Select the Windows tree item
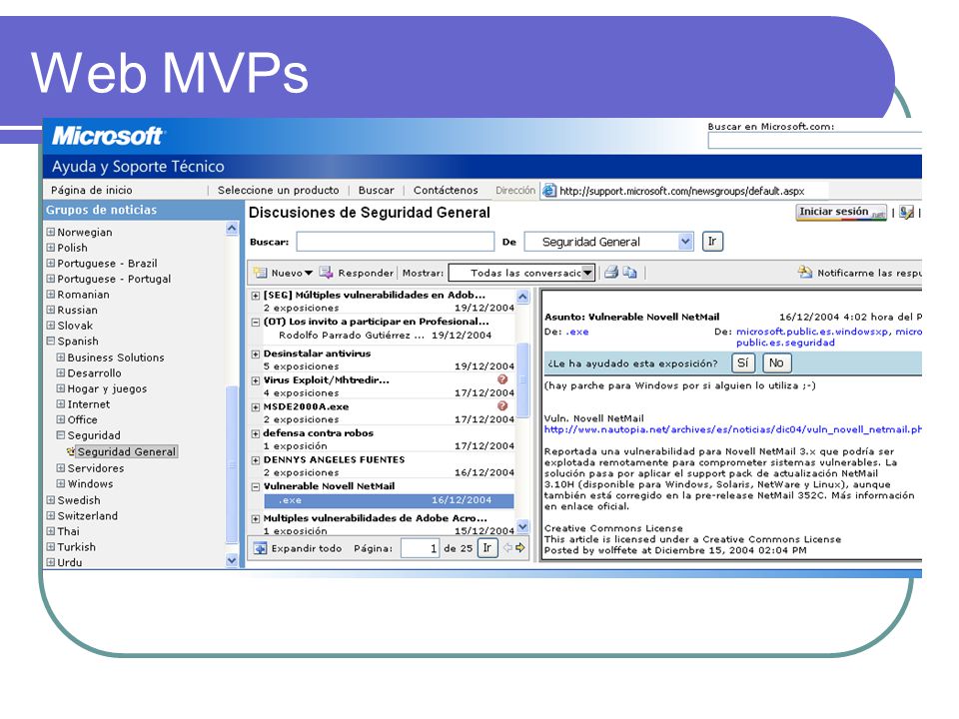This screenshot has height=719, width=959. tap(90, 483)
